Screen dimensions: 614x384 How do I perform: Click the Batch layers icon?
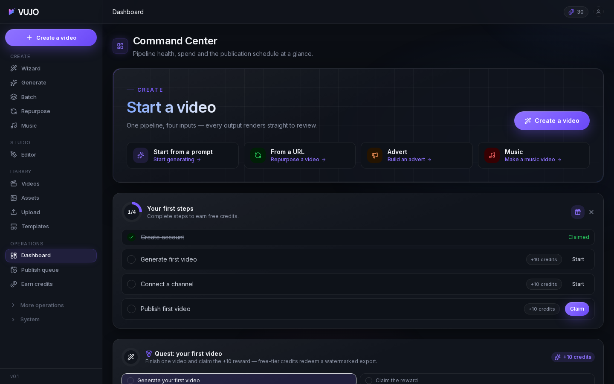click(14, 97)
